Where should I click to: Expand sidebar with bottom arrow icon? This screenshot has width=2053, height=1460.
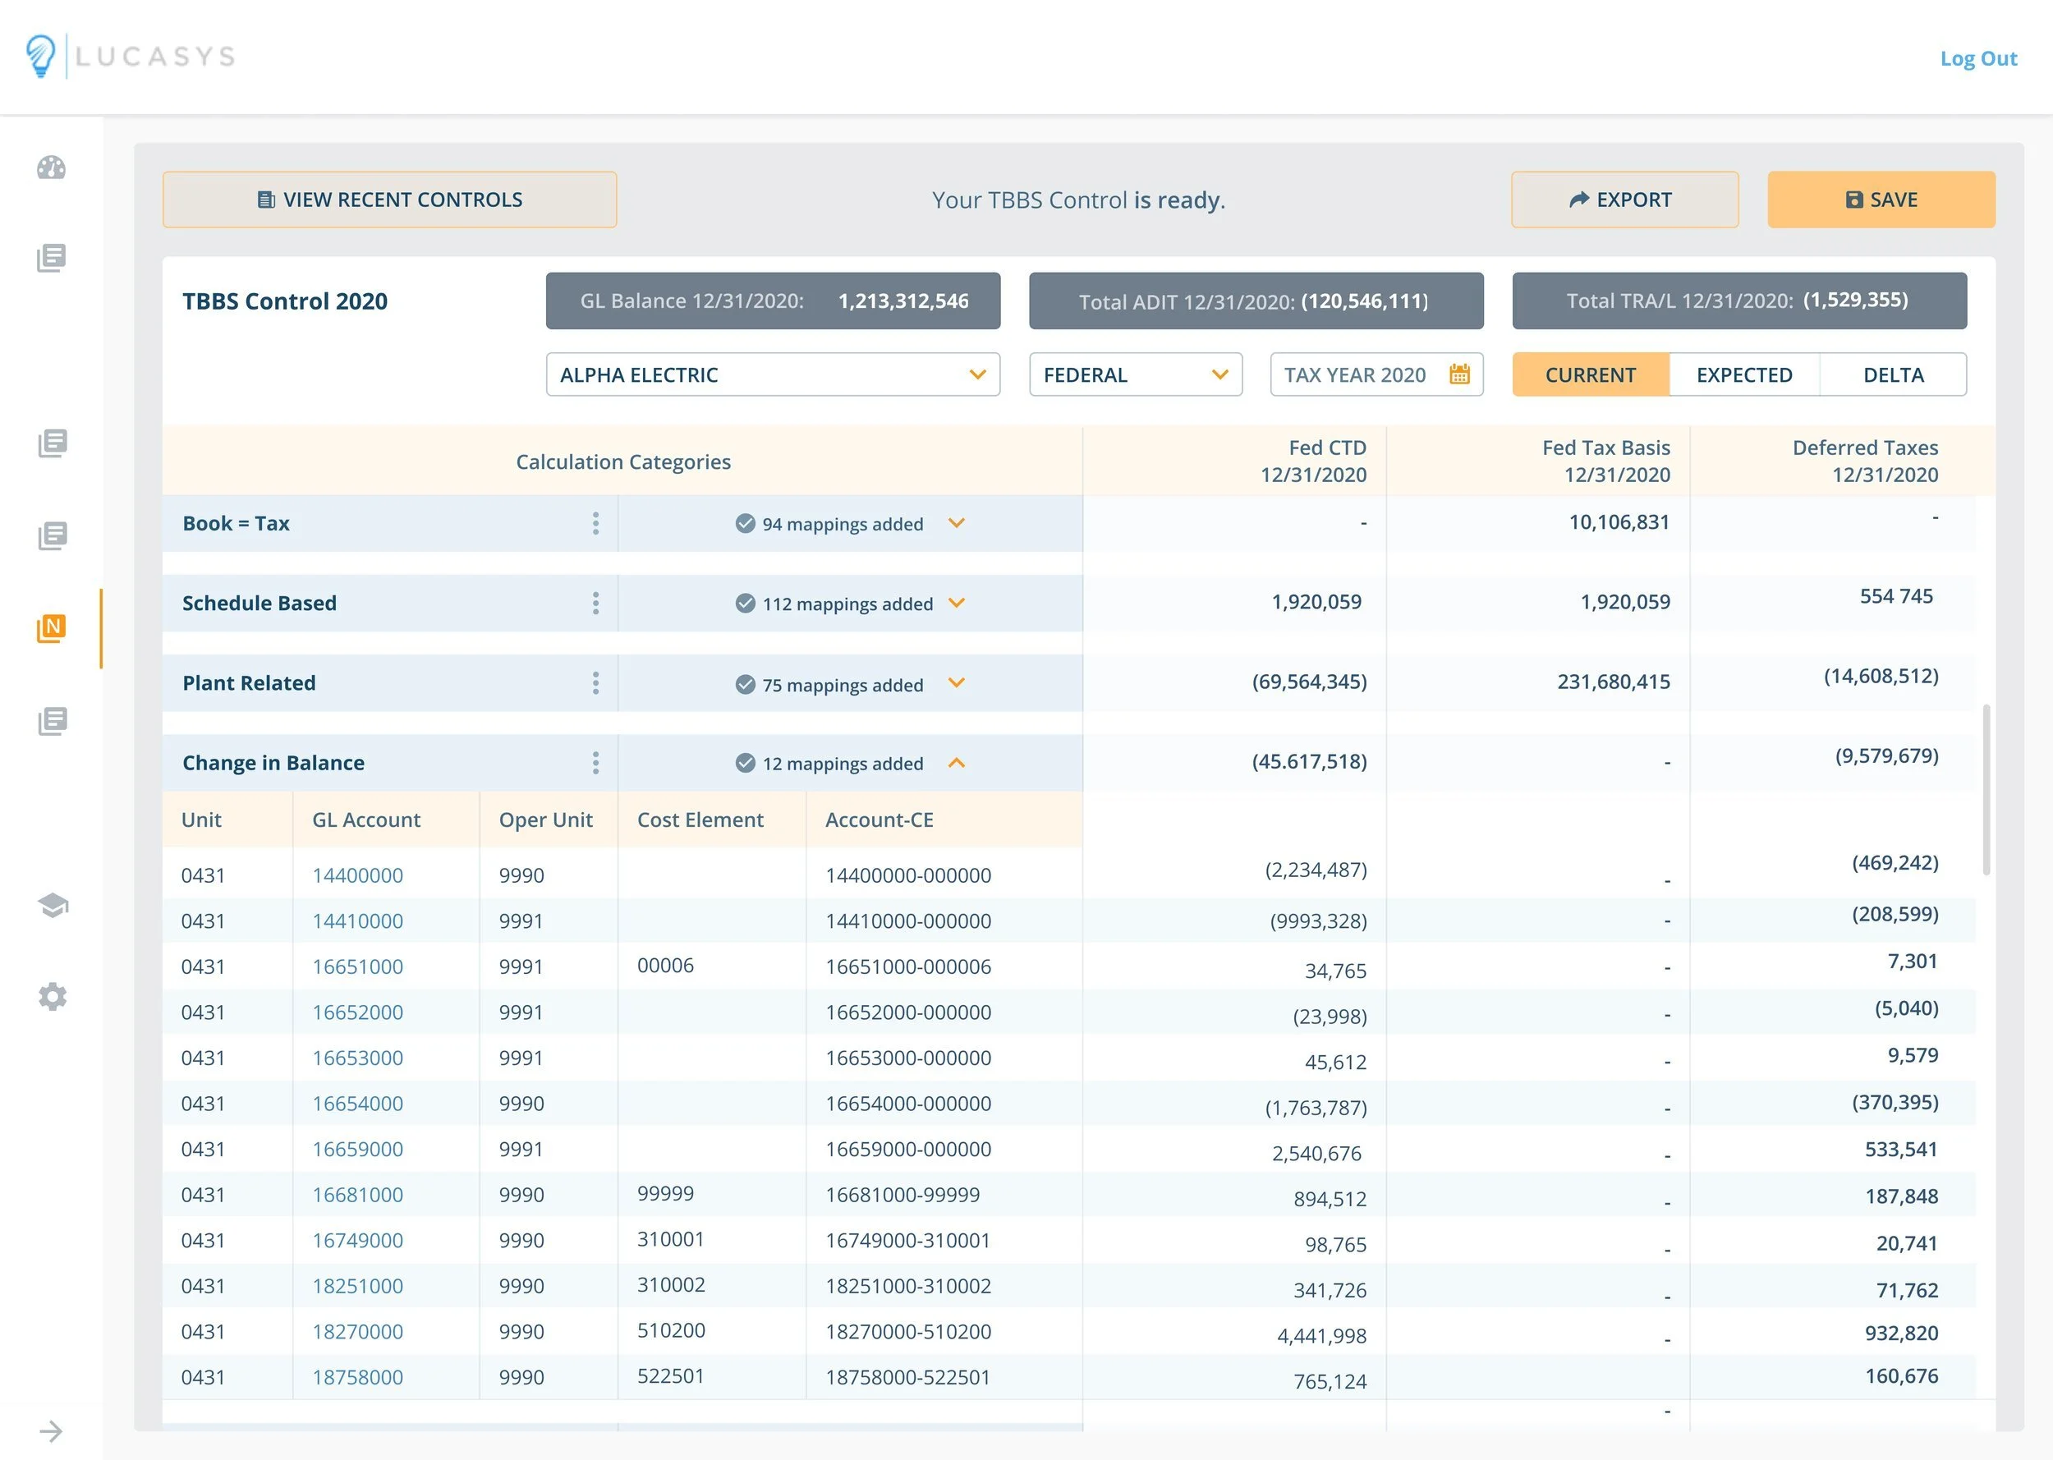(x=51, y=1430)
